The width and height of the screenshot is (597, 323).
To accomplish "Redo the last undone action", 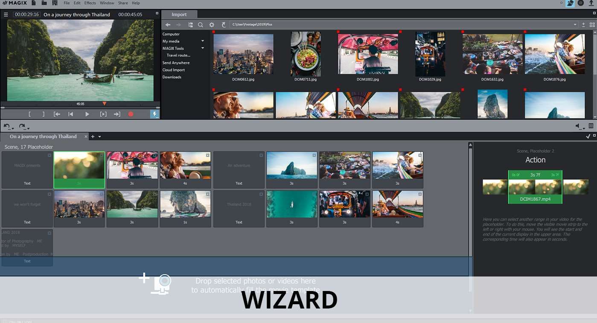I will (x=22, y=127).
